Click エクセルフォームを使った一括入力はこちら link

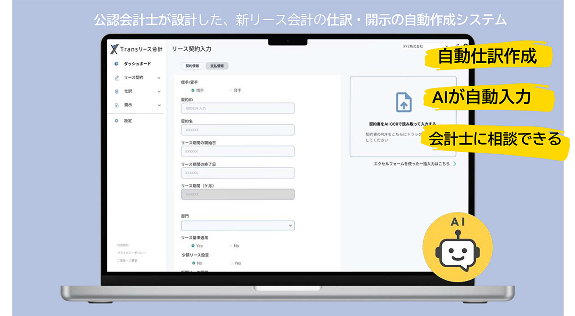pyautogui.click(x=412, y=164)
